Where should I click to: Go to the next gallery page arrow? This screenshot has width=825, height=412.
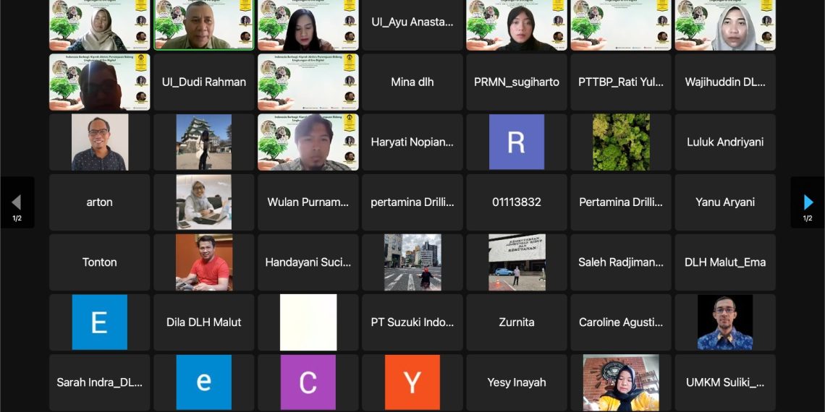point(808,202)
